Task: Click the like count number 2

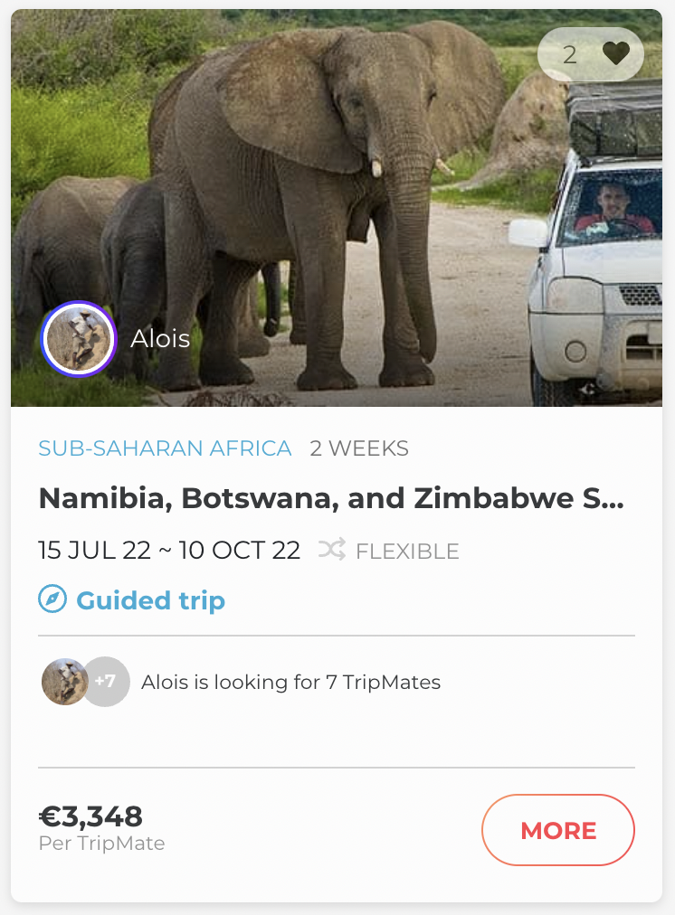Action: (x=569, y=55)
